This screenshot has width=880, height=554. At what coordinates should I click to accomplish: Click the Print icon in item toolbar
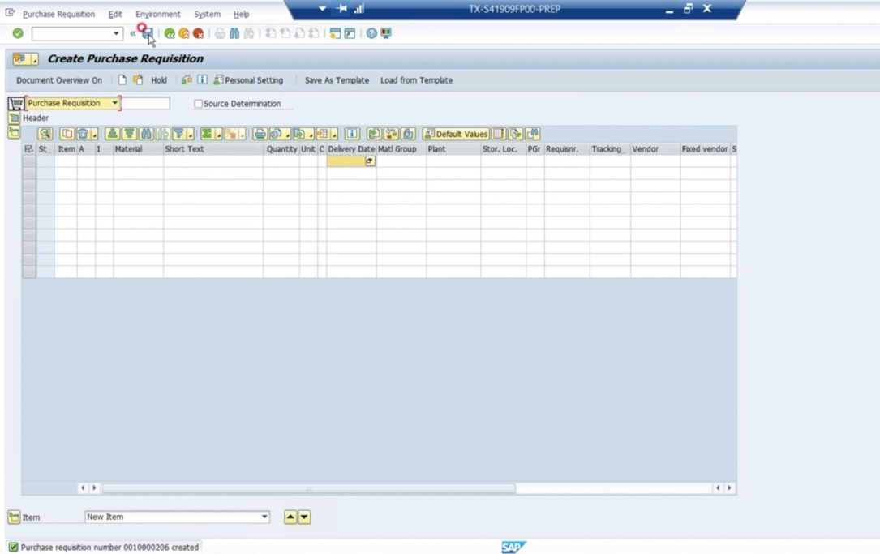pyautogui.click(x=260, y=134)
